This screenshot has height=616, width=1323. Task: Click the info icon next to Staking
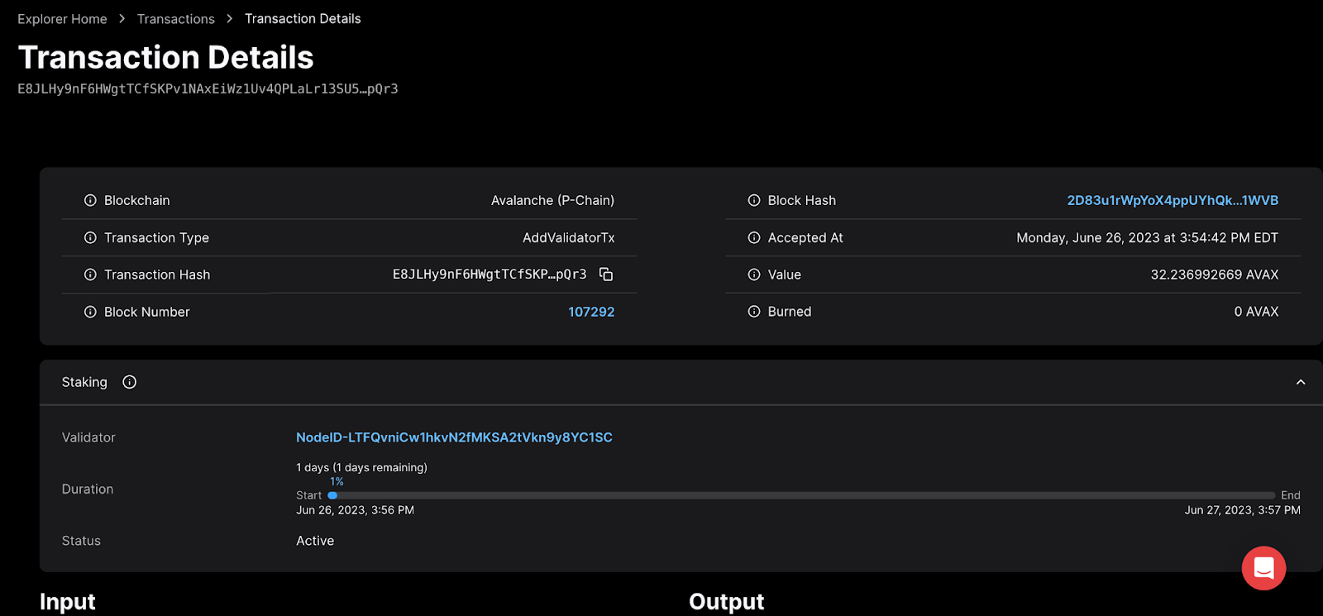[130, 382]
